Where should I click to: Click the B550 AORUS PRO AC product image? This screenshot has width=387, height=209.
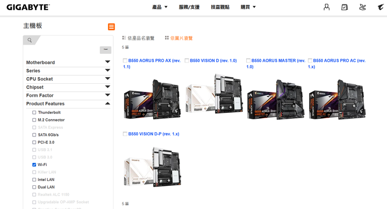tap(337, 99)
